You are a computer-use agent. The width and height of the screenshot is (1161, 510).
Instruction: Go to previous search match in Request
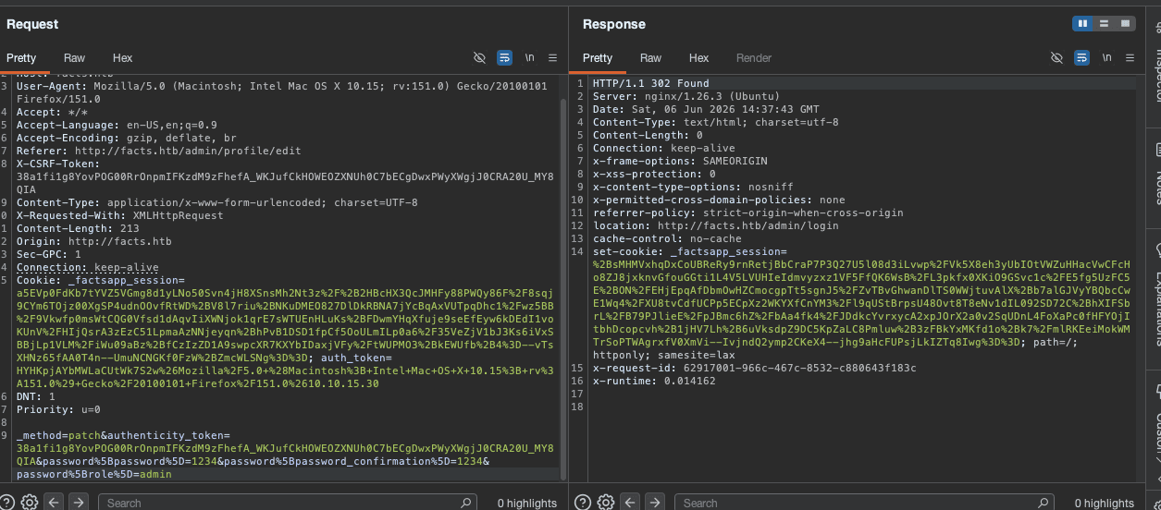coord(54,503)
